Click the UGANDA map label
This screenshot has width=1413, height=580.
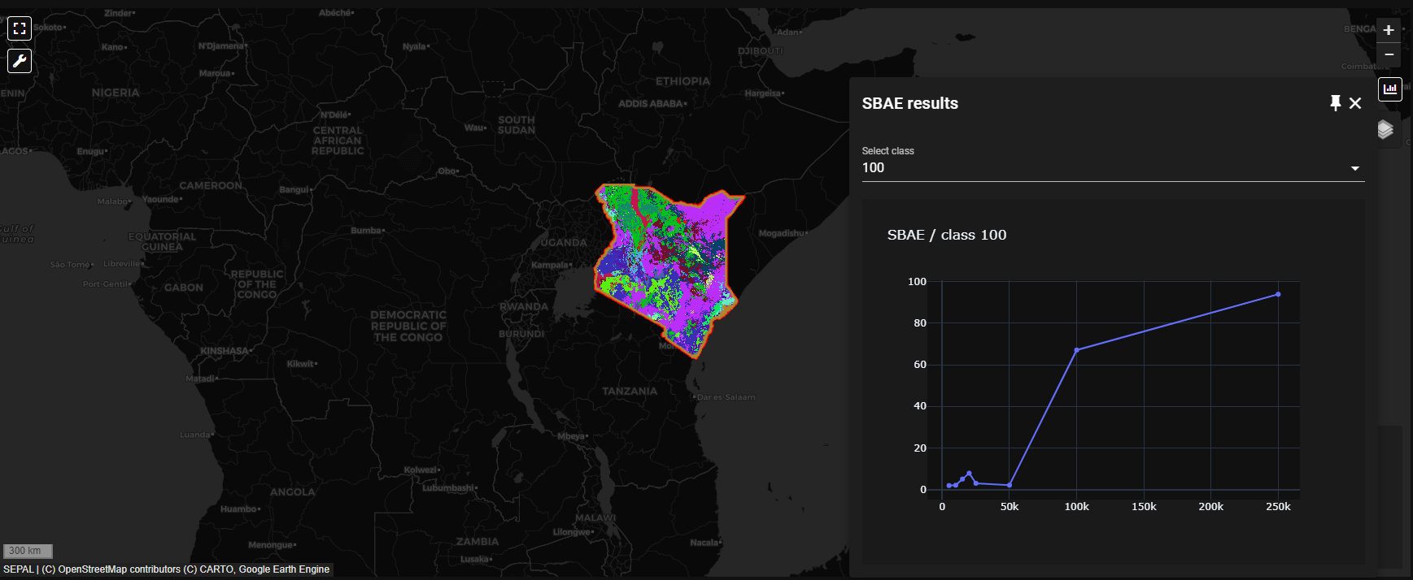point(564,242)
